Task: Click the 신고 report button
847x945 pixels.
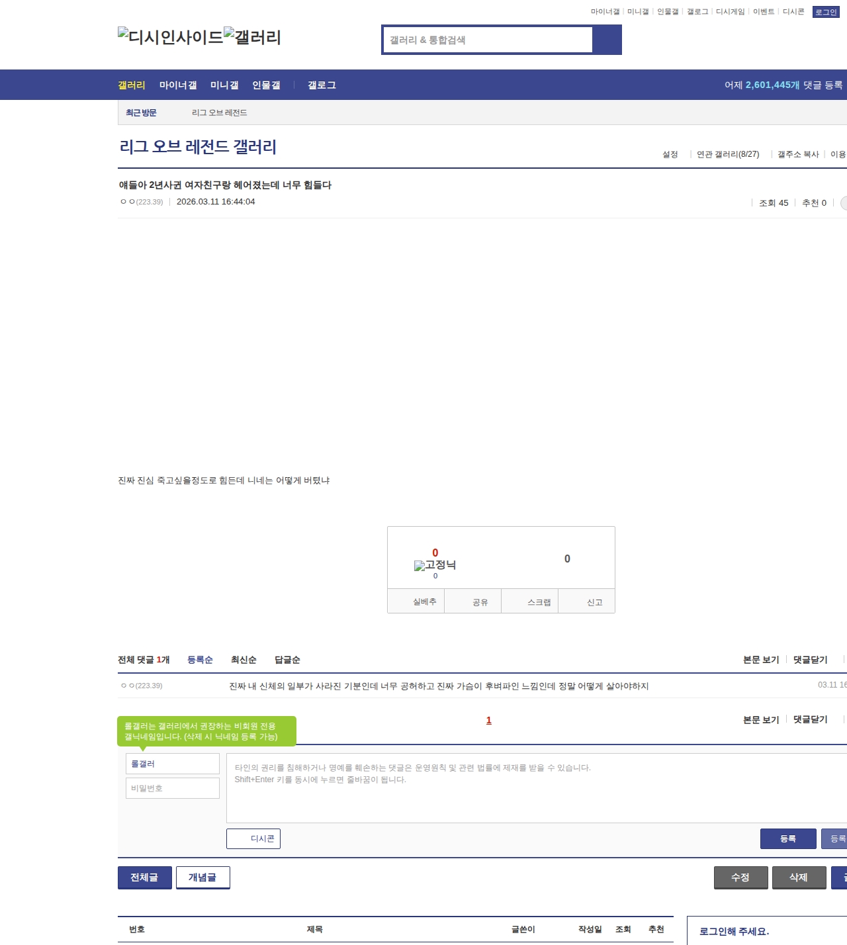Action: coord(587,602)
